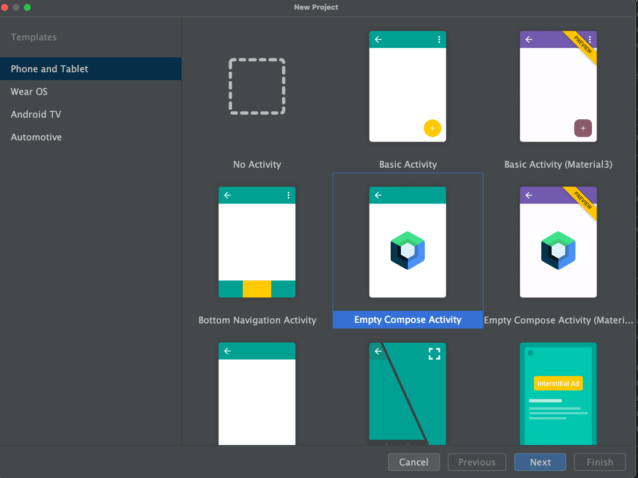Click the back arrow icon in Bottom Navigation preview
The width and height of the screenshot is (638, 478).
tap(227, 196)
